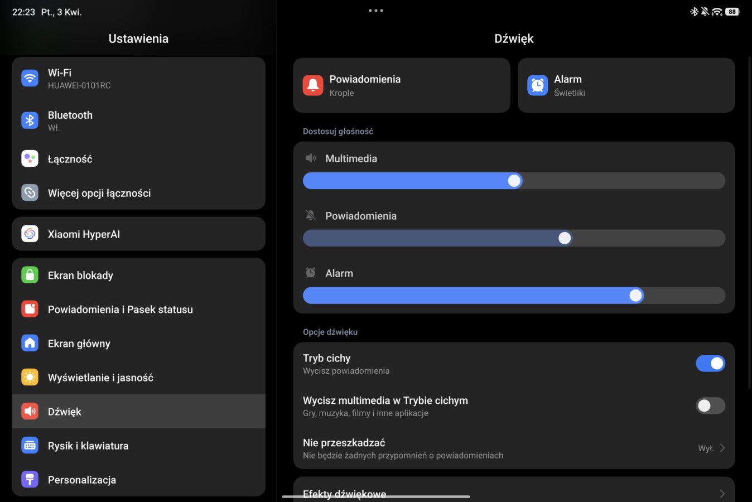The height and width of the screenshot is (502, 752).
Task: Enable Wycisz multimedia w Trybie cichym
Action: click(710, 406)
